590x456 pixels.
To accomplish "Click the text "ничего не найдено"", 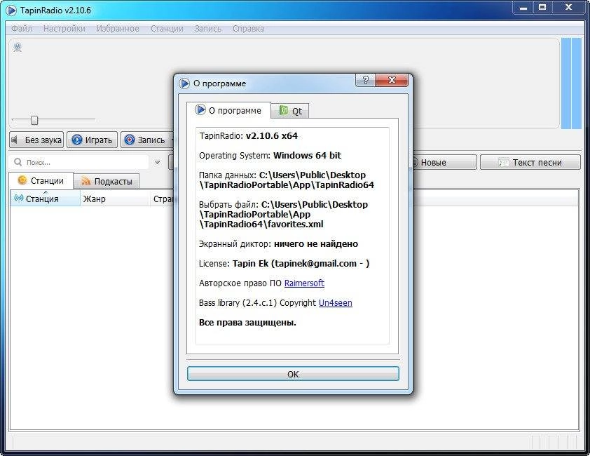I will click(316, 244).
